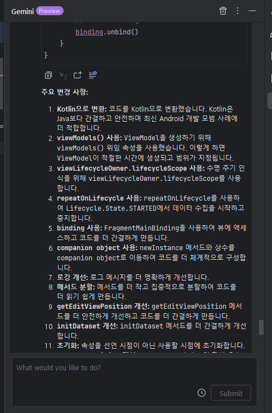Viewport: 272px width, 413px height.
Task: Click the explain code icon with blue badge
Action: [92, 75]
